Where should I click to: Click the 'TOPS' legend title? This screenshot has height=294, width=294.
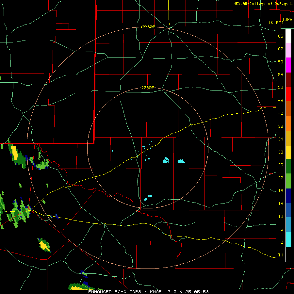287,20
